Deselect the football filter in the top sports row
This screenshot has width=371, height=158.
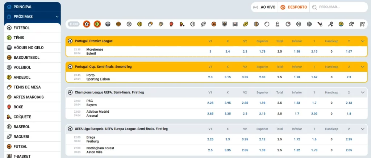[87, 24]
